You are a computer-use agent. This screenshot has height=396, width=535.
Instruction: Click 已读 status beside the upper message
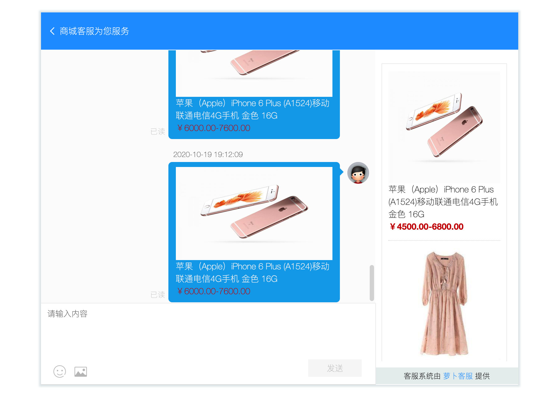pos(158,132)
